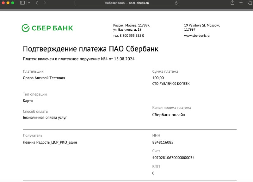Select the address 'ул. Вавилова, д. 19'

coord(127,30)
